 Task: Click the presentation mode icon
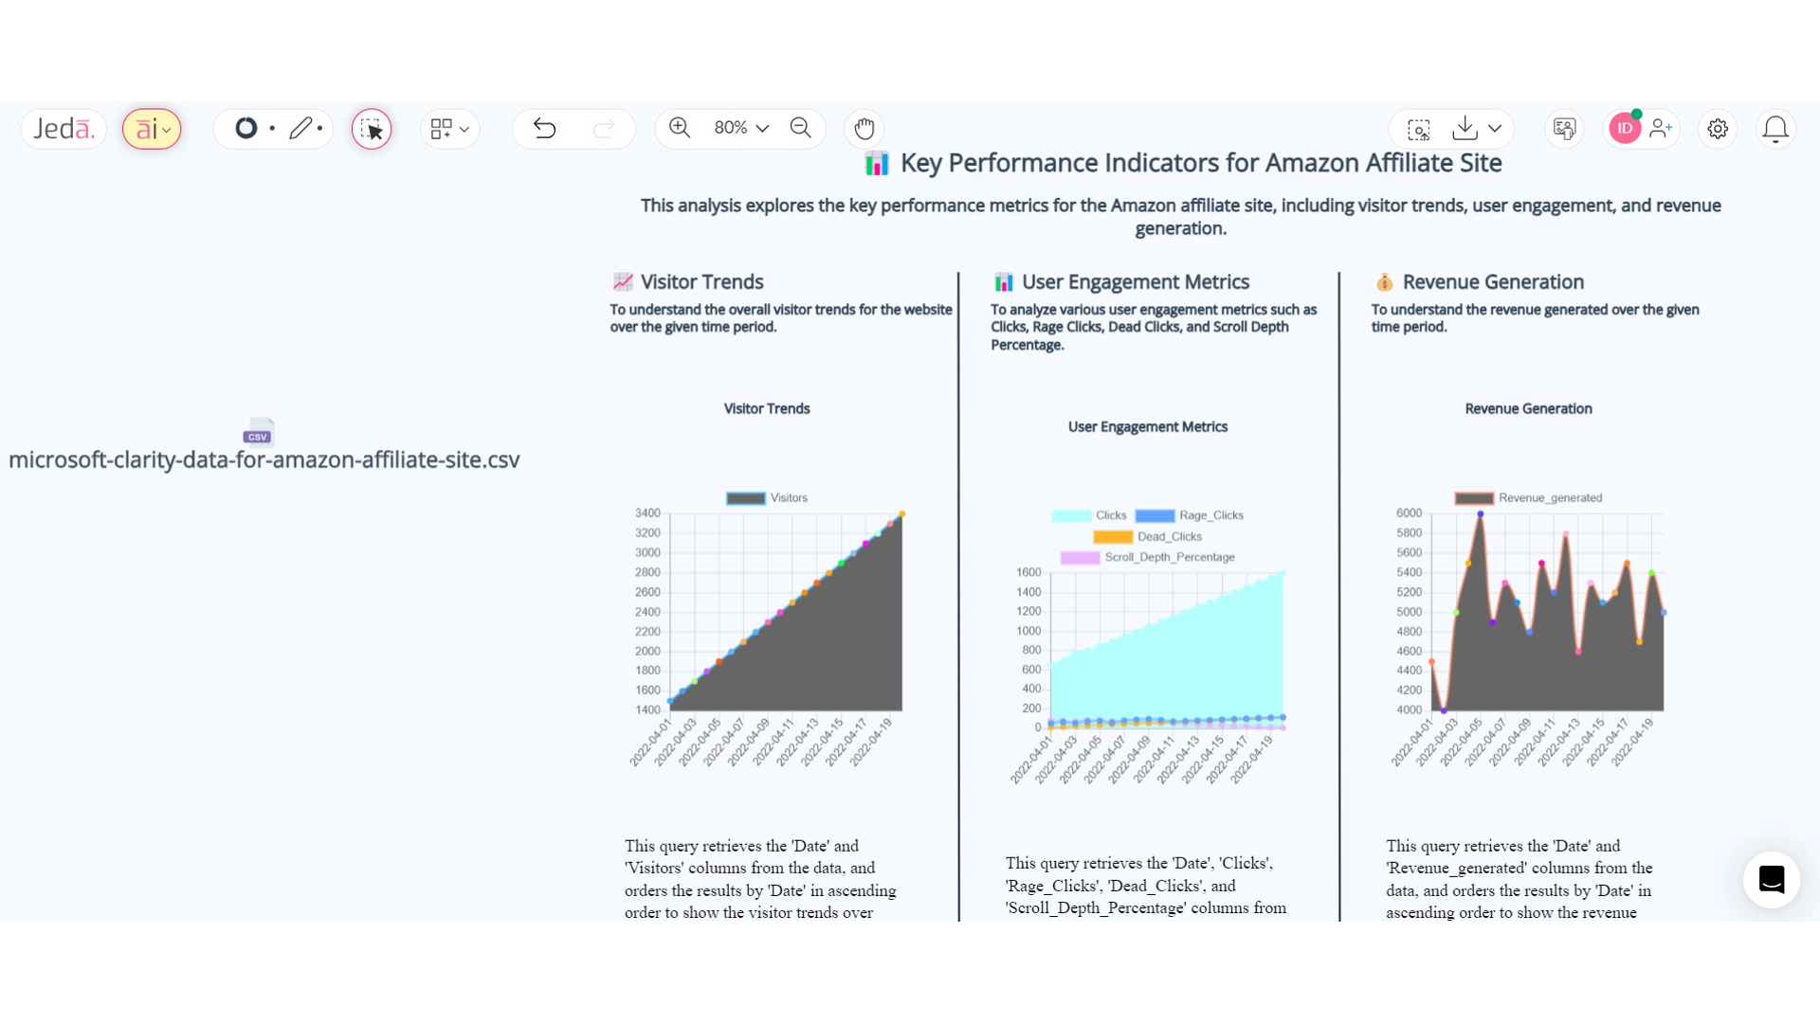click(1564, 129)
